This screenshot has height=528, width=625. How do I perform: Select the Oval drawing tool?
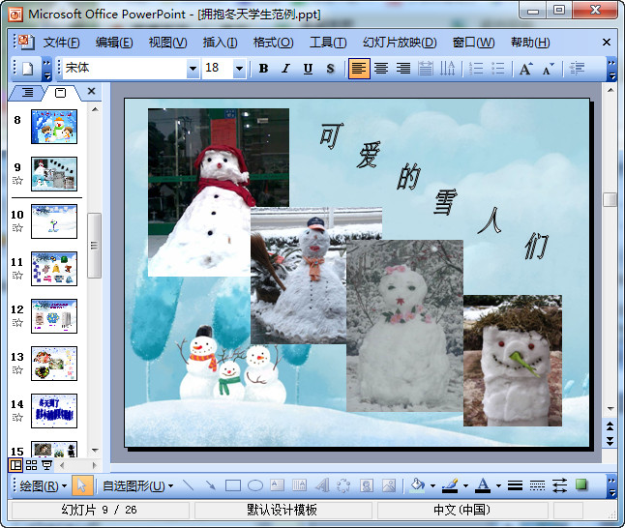[255, 485]
